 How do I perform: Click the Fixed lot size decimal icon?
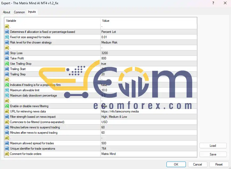pyautogui.click(x=7, y=37)
